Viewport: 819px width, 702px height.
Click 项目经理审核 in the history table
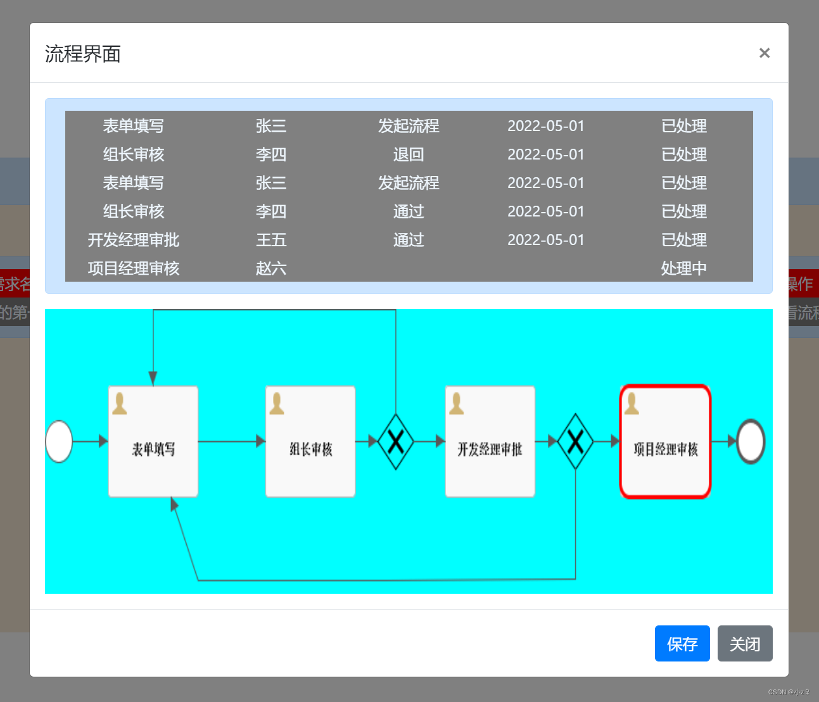click(134, 268)
